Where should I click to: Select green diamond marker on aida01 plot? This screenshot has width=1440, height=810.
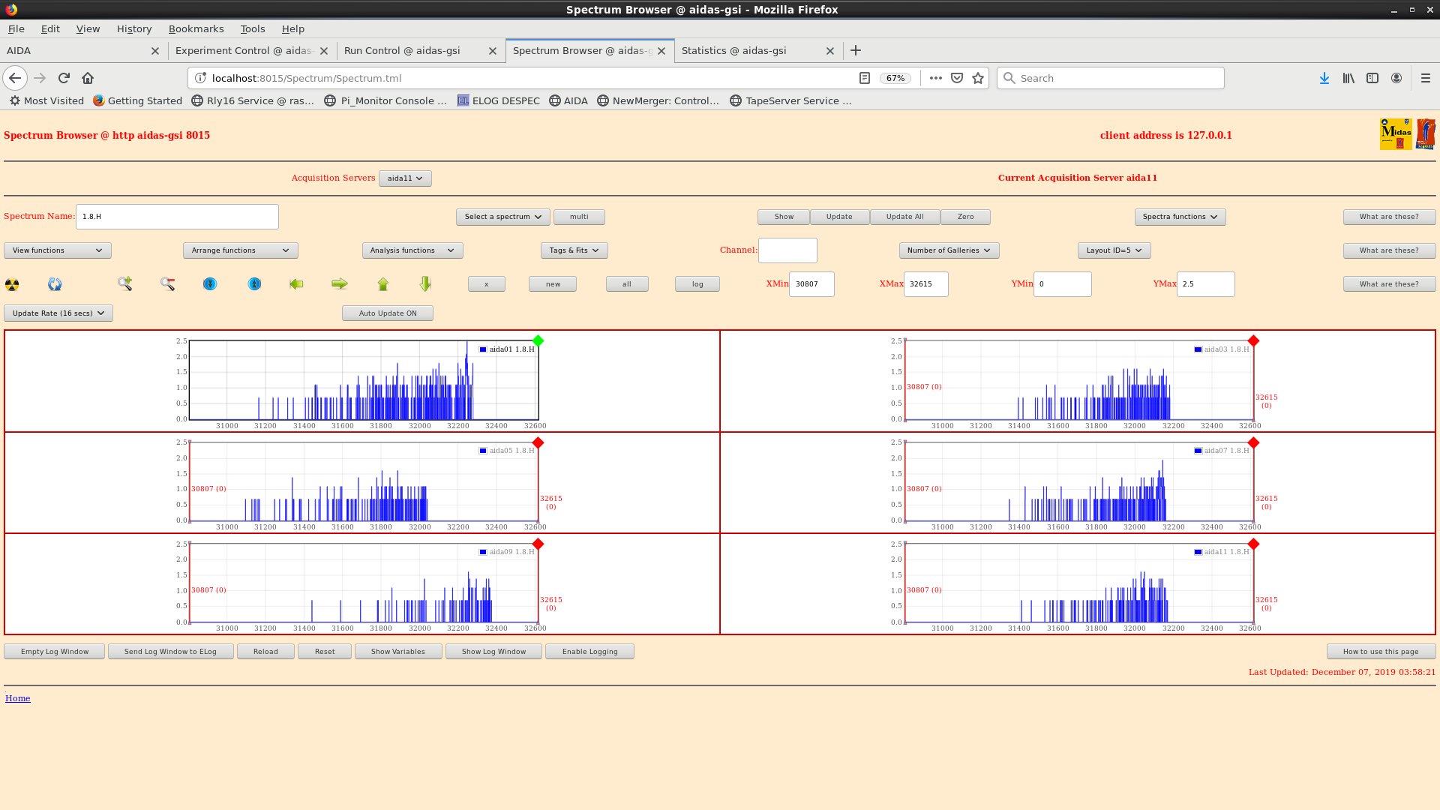coord(538,341)
